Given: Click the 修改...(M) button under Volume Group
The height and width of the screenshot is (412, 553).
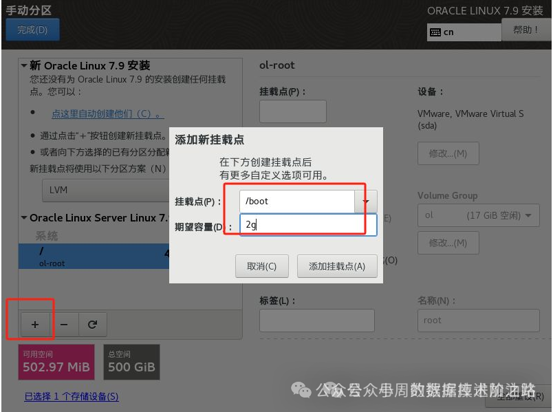Looking at the screenshot, I should coord(448,243).
